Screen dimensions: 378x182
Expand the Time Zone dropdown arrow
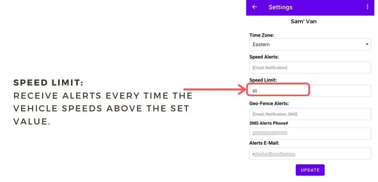(x=367, y=44)
